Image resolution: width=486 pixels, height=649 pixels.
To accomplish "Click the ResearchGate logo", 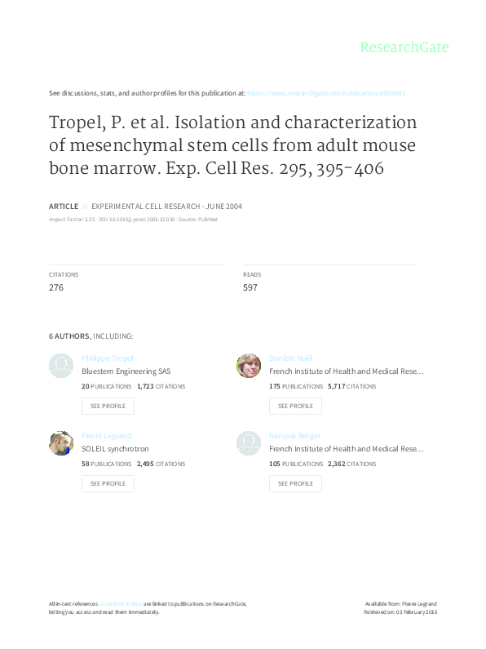I will pyautogui.click(x=404, y=47).
